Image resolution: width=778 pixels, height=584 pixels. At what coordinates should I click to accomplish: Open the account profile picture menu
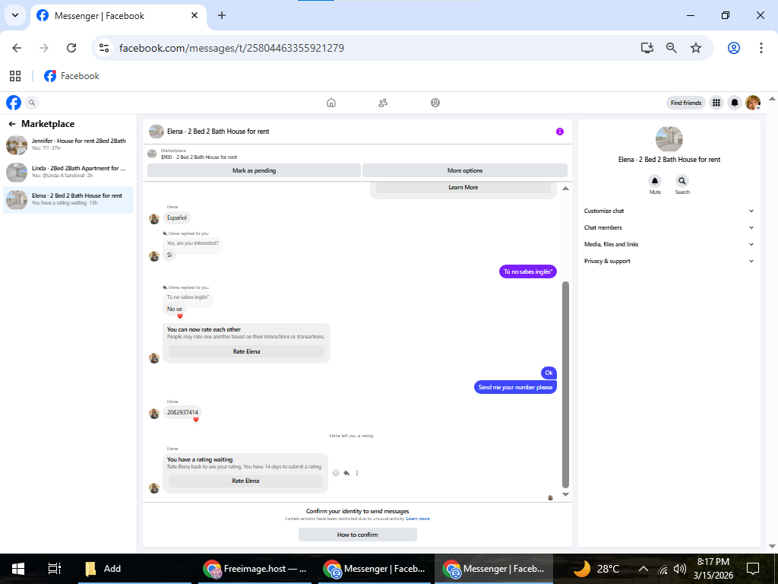pos(753,103)
